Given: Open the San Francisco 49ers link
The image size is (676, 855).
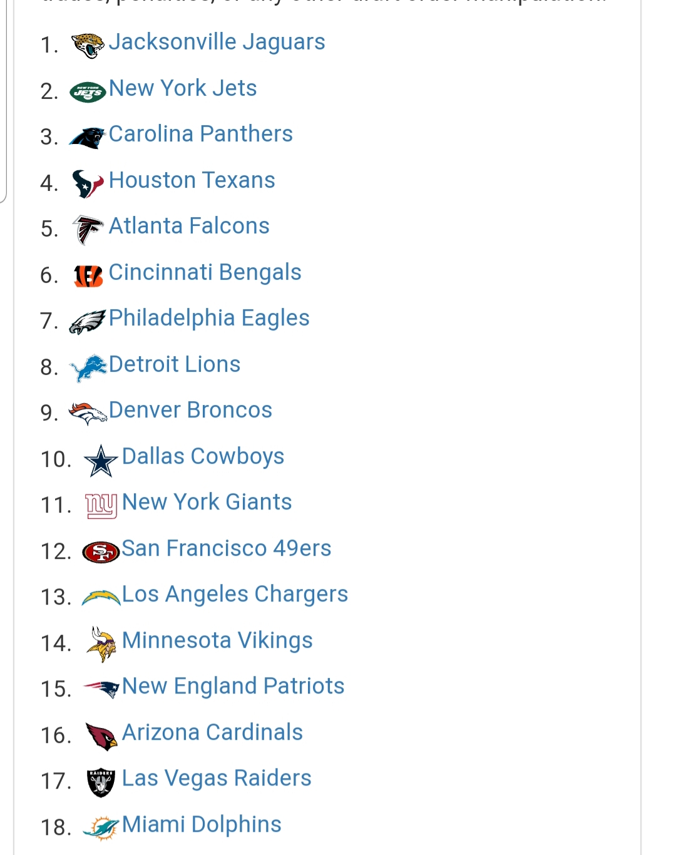Looking at the screenshot, I should pos(226,548).
